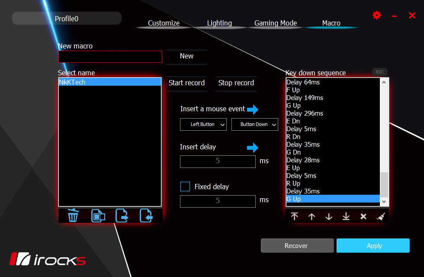Viewport: 424px width, 277px height.
Task: Click the export macro file icon
Action: 122,216
